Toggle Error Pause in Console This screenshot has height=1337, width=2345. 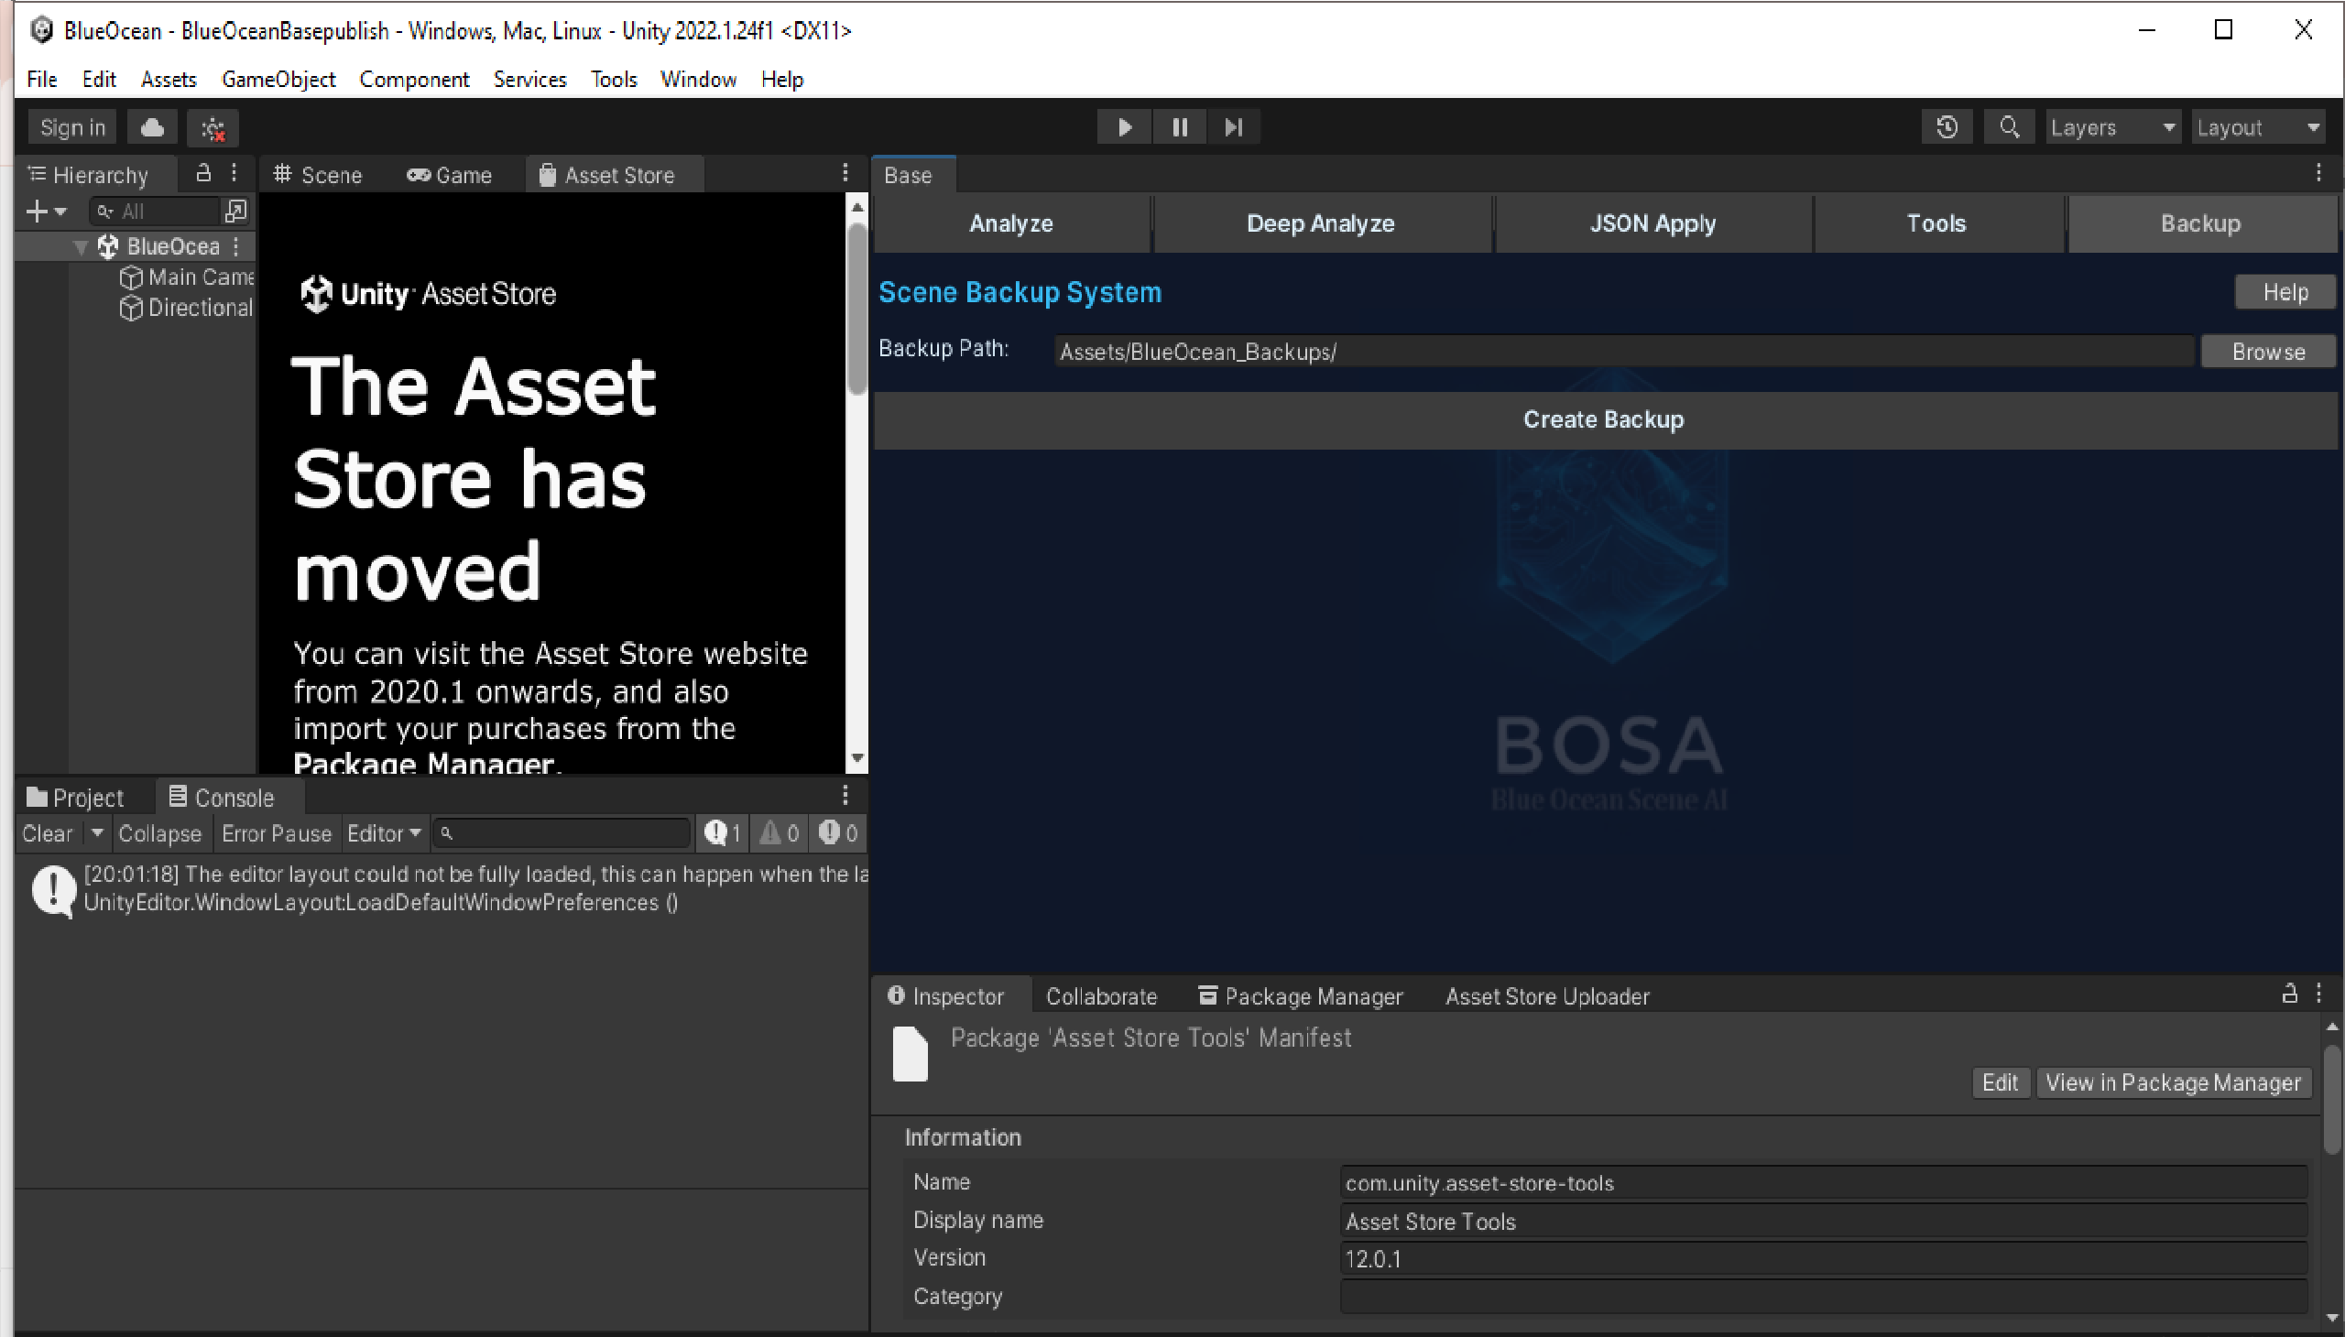click(276, 832)
